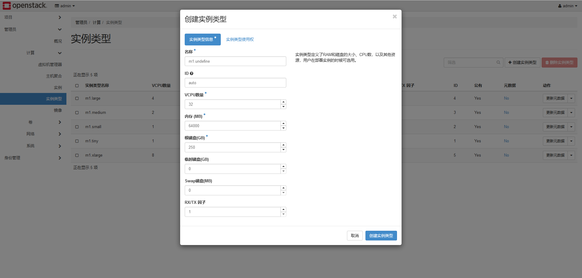Increase VCPU count with up arrow
Image resolution: width=582 pixels, height=278 pixels.
(x=283, y=102)
